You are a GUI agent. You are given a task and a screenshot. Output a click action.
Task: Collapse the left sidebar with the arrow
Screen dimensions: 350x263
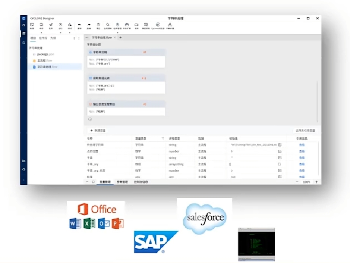point(23,180)
